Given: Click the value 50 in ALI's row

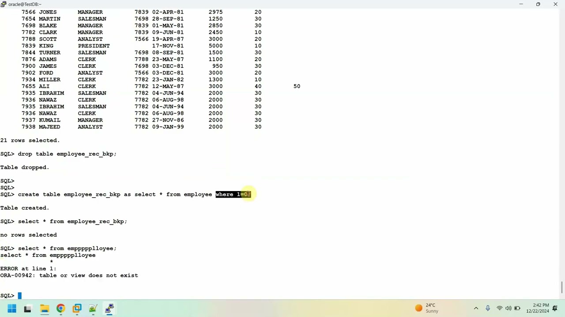Looking at the screenshot, I should click(x=297, y=86).
